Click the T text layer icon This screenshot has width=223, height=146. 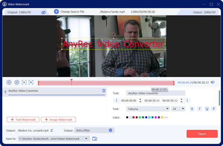pyautogui.click(x=5, y=92)
